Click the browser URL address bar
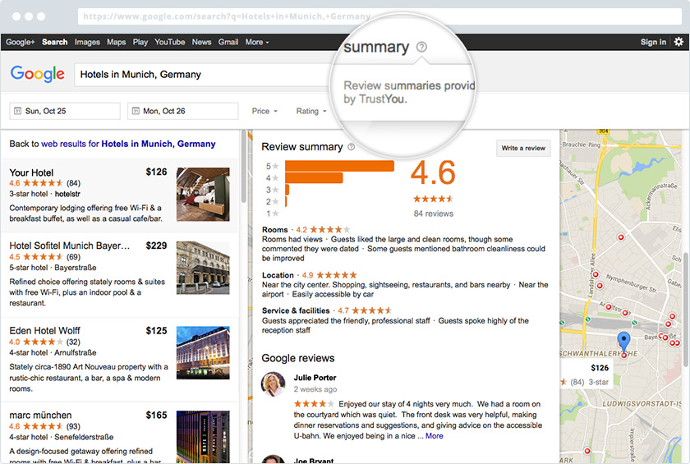The height and width of the screenshot is (464, 690). [379, 16]
